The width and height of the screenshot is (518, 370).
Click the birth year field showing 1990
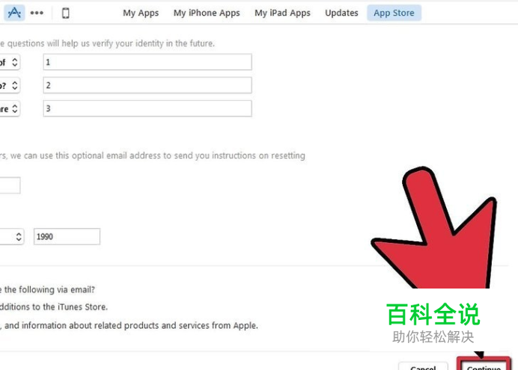[x=67, y=236]
